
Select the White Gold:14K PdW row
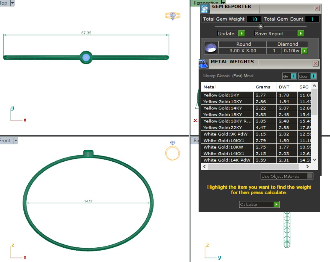(256, 160)
